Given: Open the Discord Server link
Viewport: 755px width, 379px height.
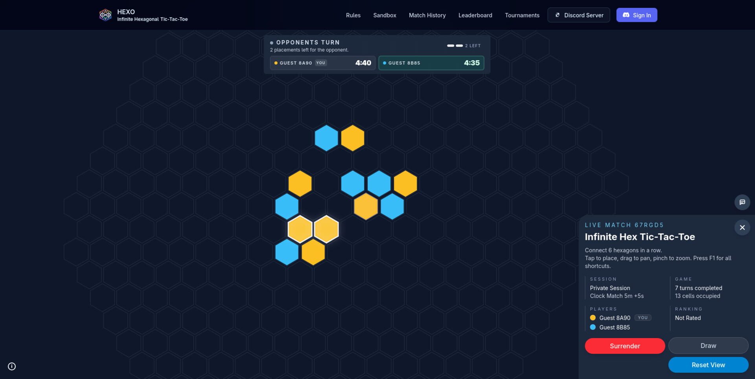Looking at the screenshot, I should pos(578,15).
